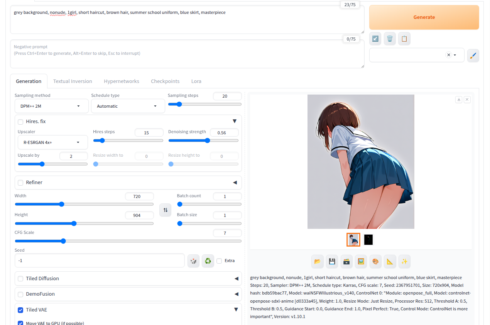Adjust the Batch size slider
Image resolution: width=490 pixels, height=325 pixels.
210,223
